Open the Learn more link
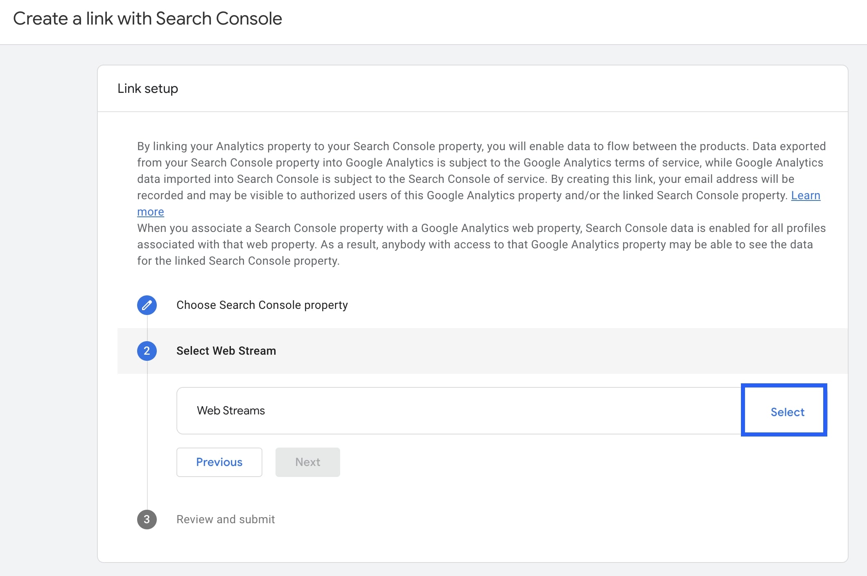The image size is (867, 576). (x=806, y=196)
